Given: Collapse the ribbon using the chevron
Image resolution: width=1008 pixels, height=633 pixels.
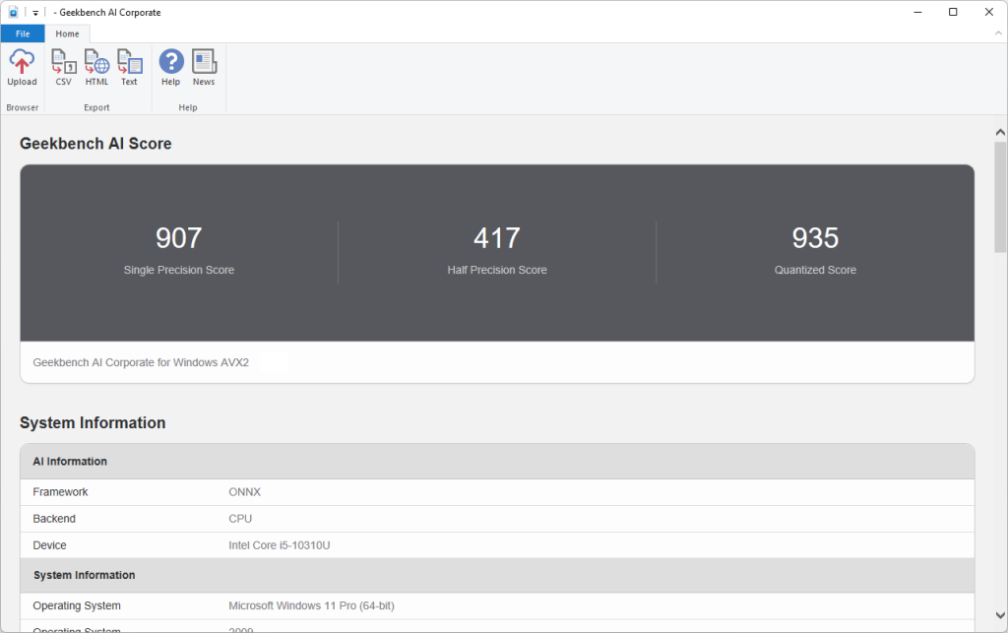Looking at the screenshot, I should coord(997,32).
